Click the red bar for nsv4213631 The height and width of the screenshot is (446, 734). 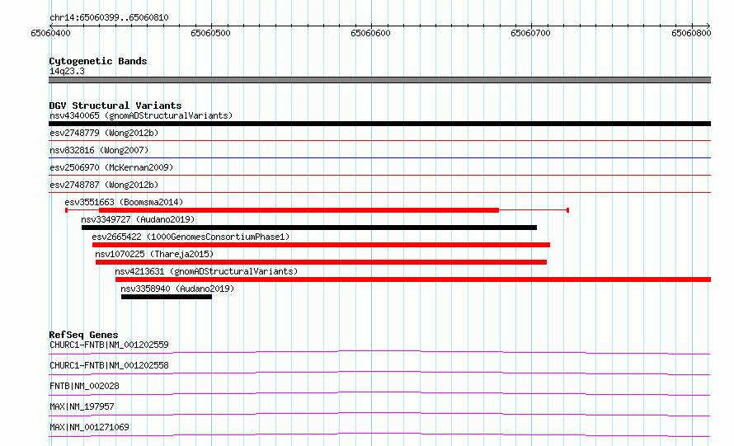pyautogui.click(x=413, y=279)
